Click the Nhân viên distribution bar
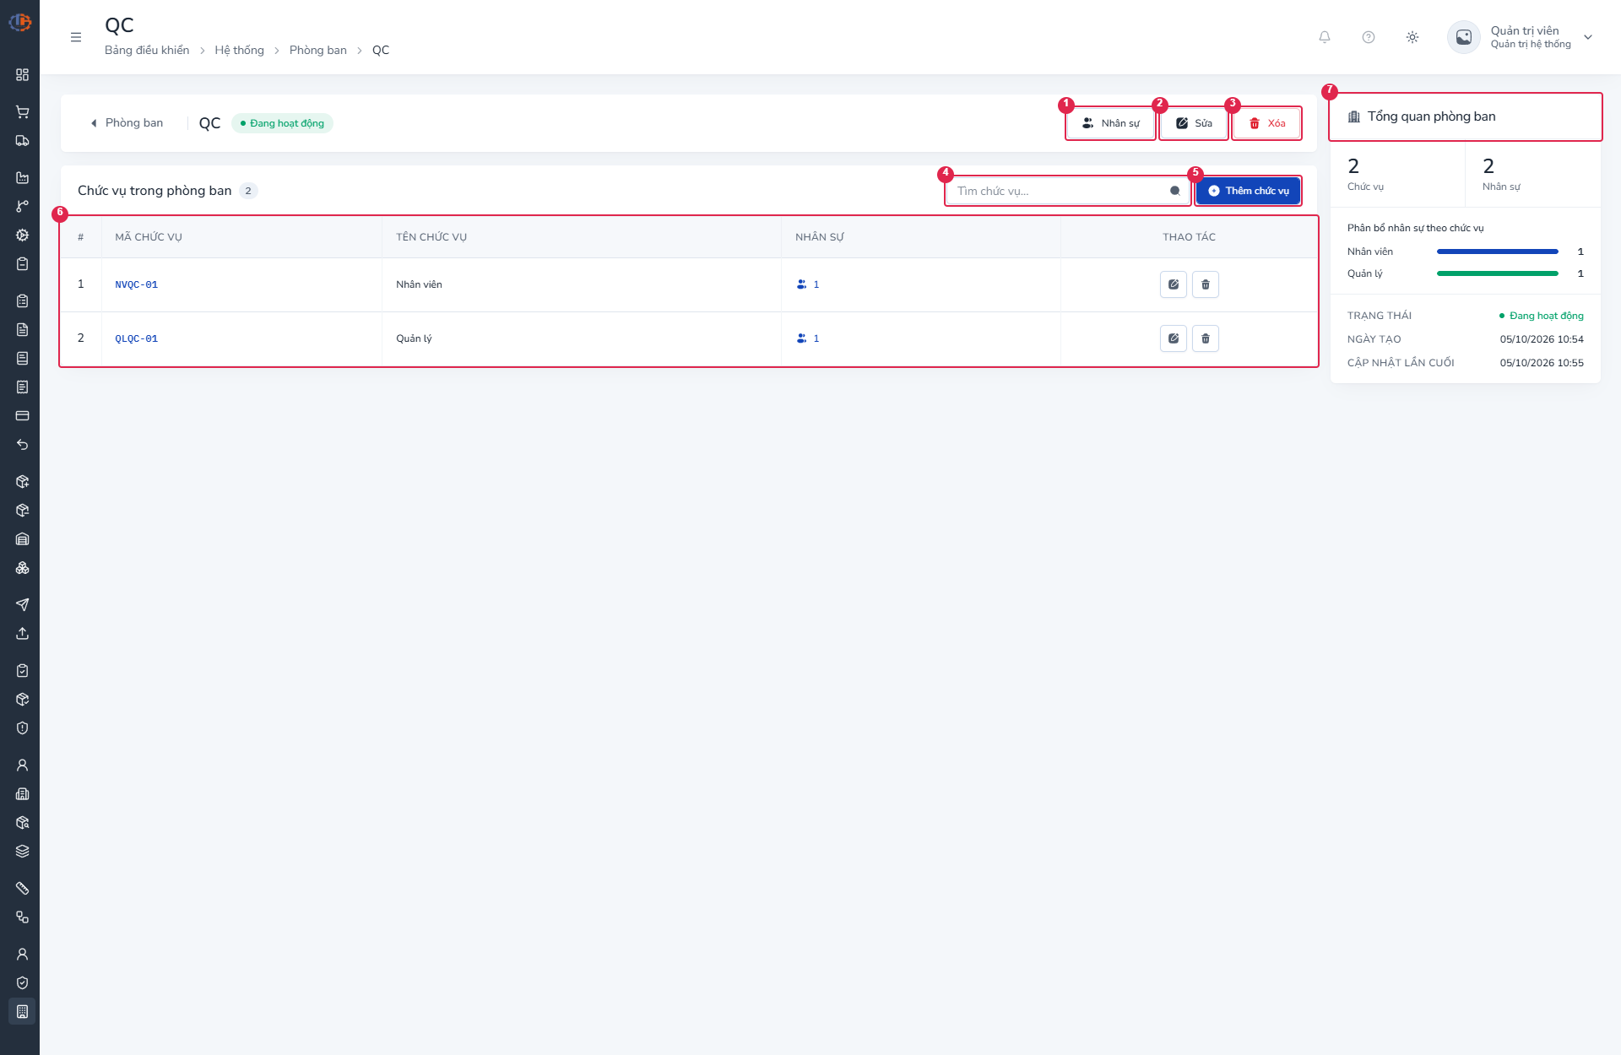Image resolution: width=1621 pixels, height=1055 pixels. (1498, 252)
